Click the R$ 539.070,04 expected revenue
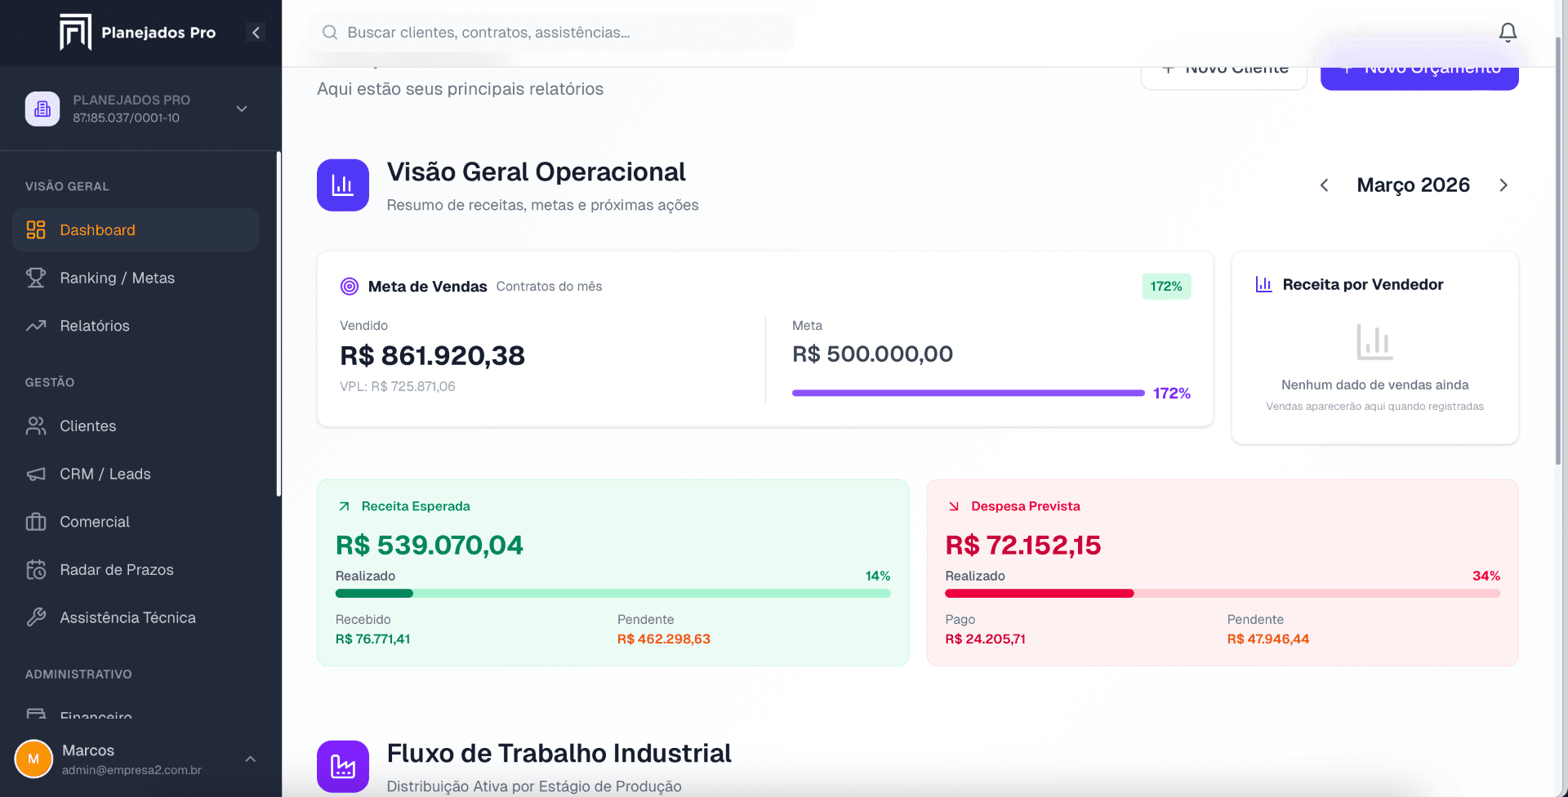The width and height of the screenshot is (1568, 797). (430, 545)
